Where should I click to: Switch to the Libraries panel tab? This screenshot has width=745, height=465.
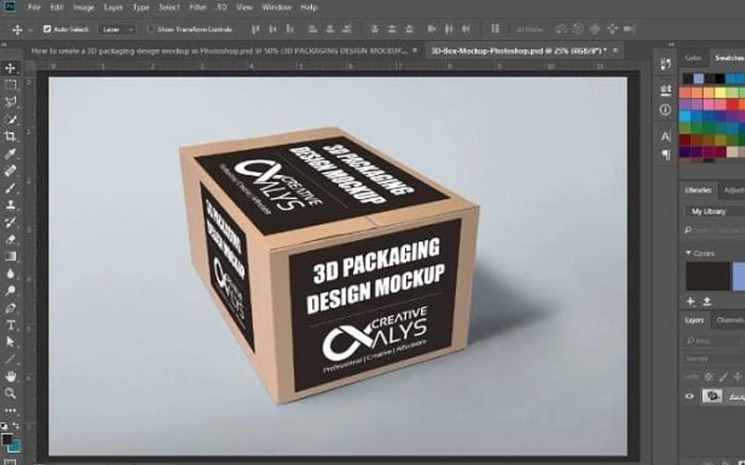pyautogui.click(x=698, y=190)
